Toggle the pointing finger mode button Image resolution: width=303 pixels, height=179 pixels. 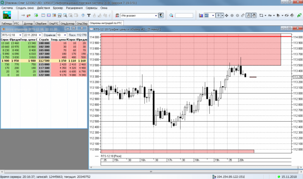point(248,15)
